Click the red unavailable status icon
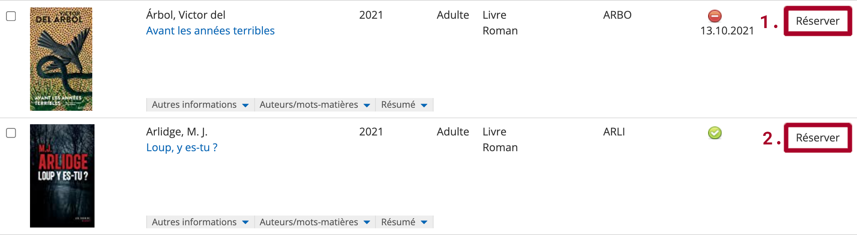Image resolution: width=857 pixels, height=235 pixels. pos(714,16)
